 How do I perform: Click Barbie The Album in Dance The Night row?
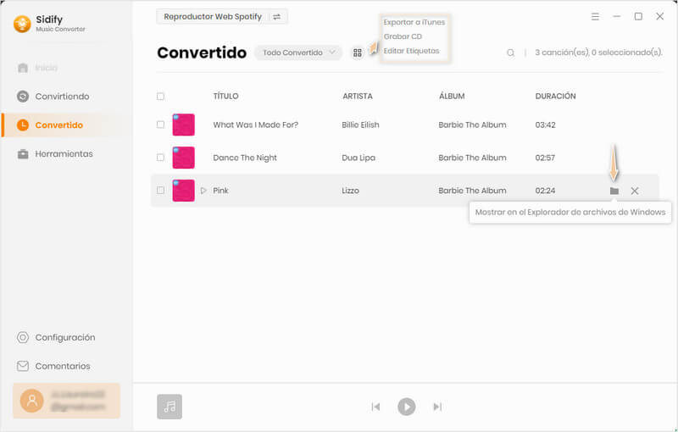point(472,158)
